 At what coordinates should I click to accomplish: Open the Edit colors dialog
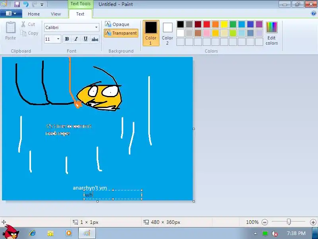[x=271, y=33]
